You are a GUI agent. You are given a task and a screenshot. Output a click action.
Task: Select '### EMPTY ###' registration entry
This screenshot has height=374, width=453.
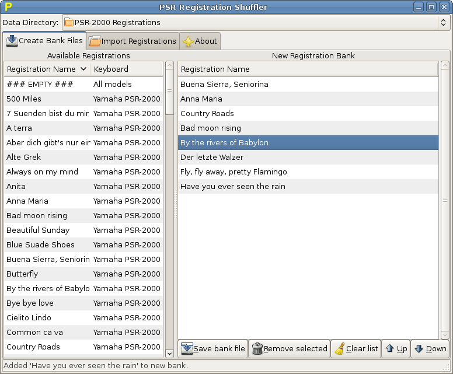40,85
